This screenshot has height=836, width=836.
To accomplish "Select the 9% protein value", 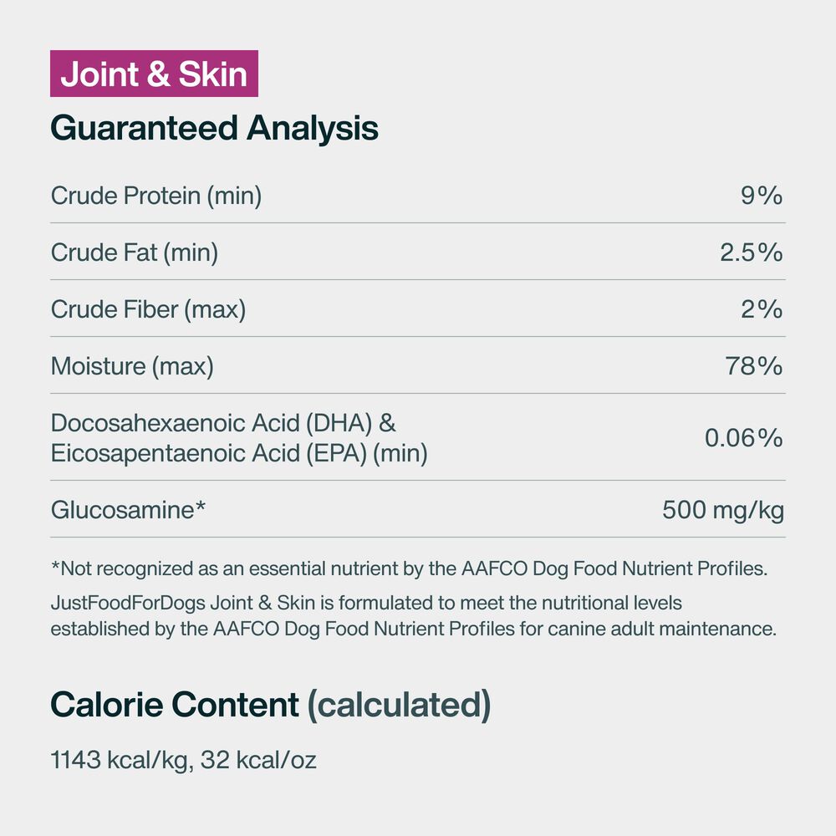I will 761,196.
